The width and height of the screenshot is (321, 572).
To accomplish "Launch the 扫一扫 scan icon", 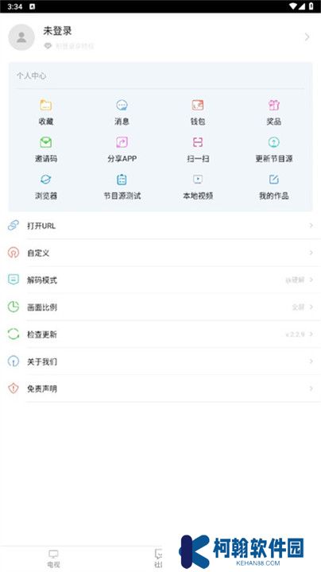I will click(x=198, y=142).
